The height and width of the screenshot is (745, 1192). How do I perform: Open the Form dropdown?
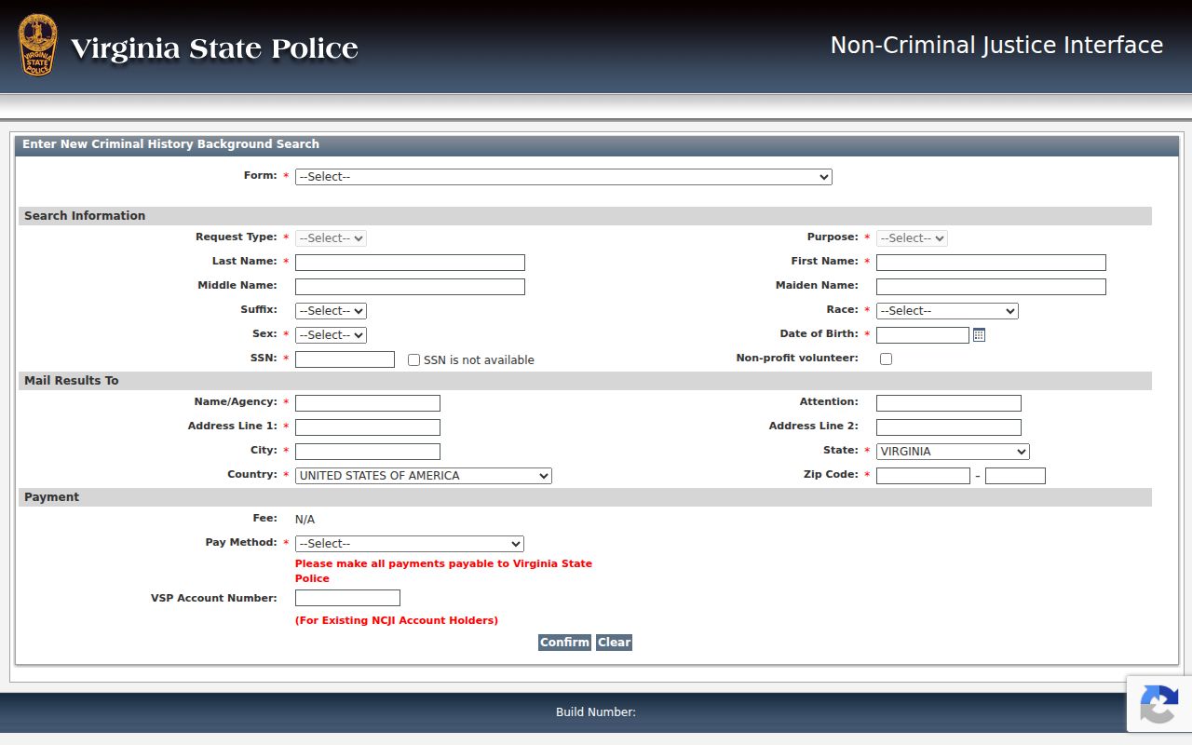[x=563, y=177]
